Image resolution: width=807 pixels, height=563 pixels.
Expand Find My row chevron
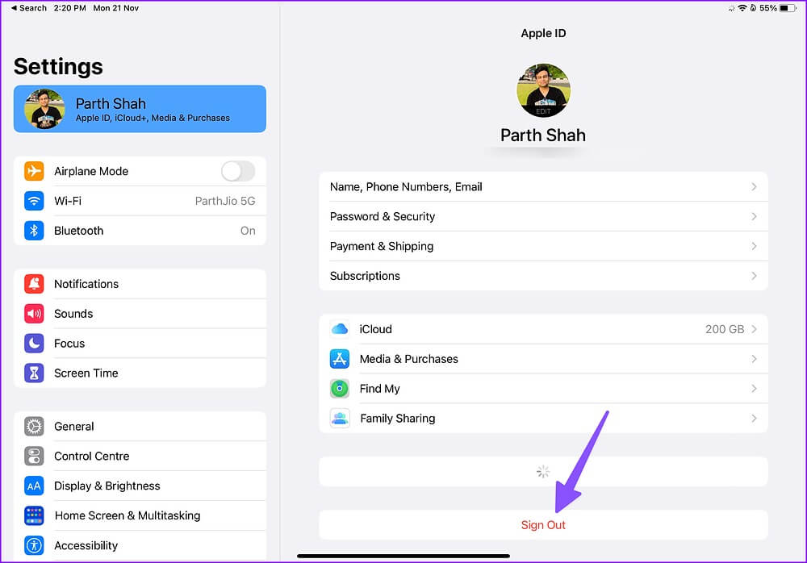pyautogui.click(x=754, y=389)
